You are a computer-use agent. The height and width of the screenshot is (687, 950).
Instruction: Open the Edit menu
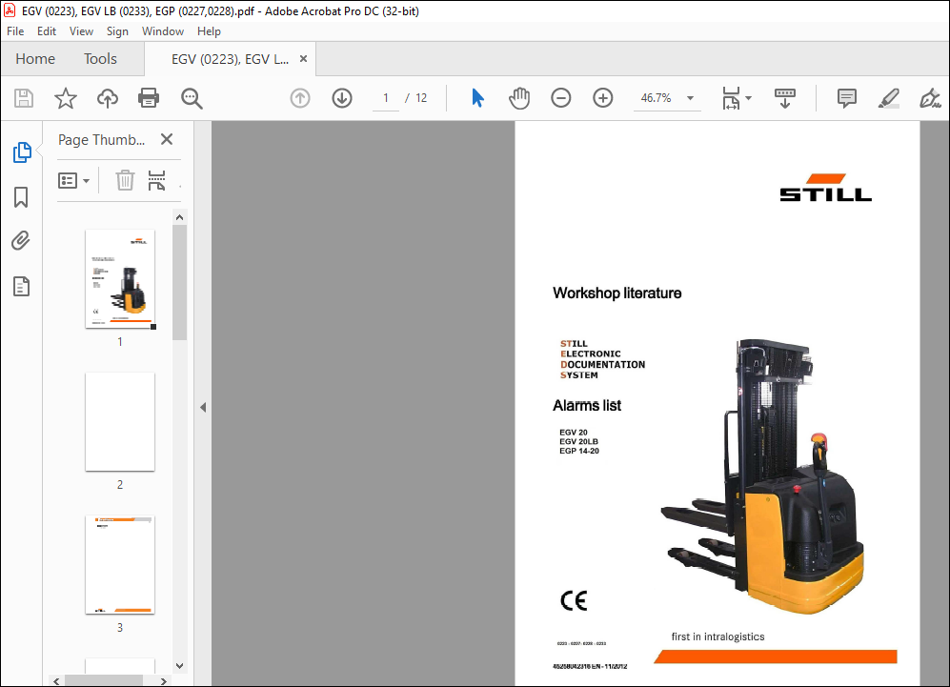click(x=46, y=31)
